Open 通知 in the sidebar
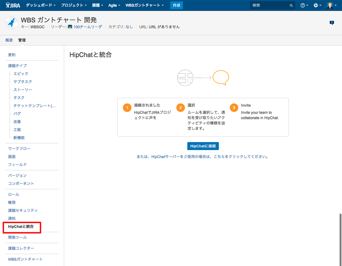The height and width of the screenshot is (266, 342). coord(12,218)
